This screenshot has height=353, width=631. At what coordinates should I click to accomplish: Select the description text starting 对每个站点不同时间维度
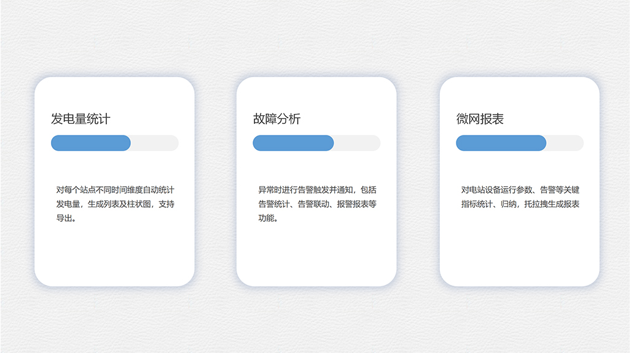pos(115,204)
